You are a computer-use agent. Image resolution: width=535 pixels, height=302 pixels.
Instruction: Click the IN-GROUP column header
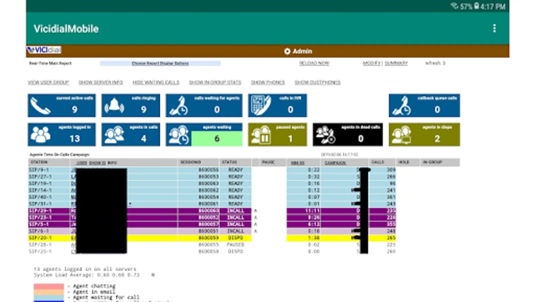tap(432, 162)
